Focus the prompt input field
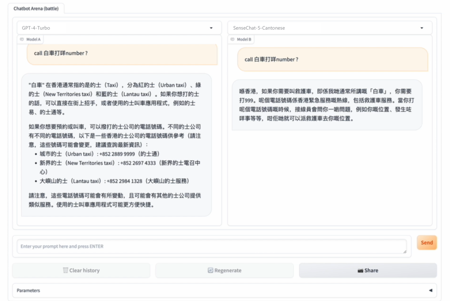The height and width of the screenshot is (301, 450). (208, 246)
